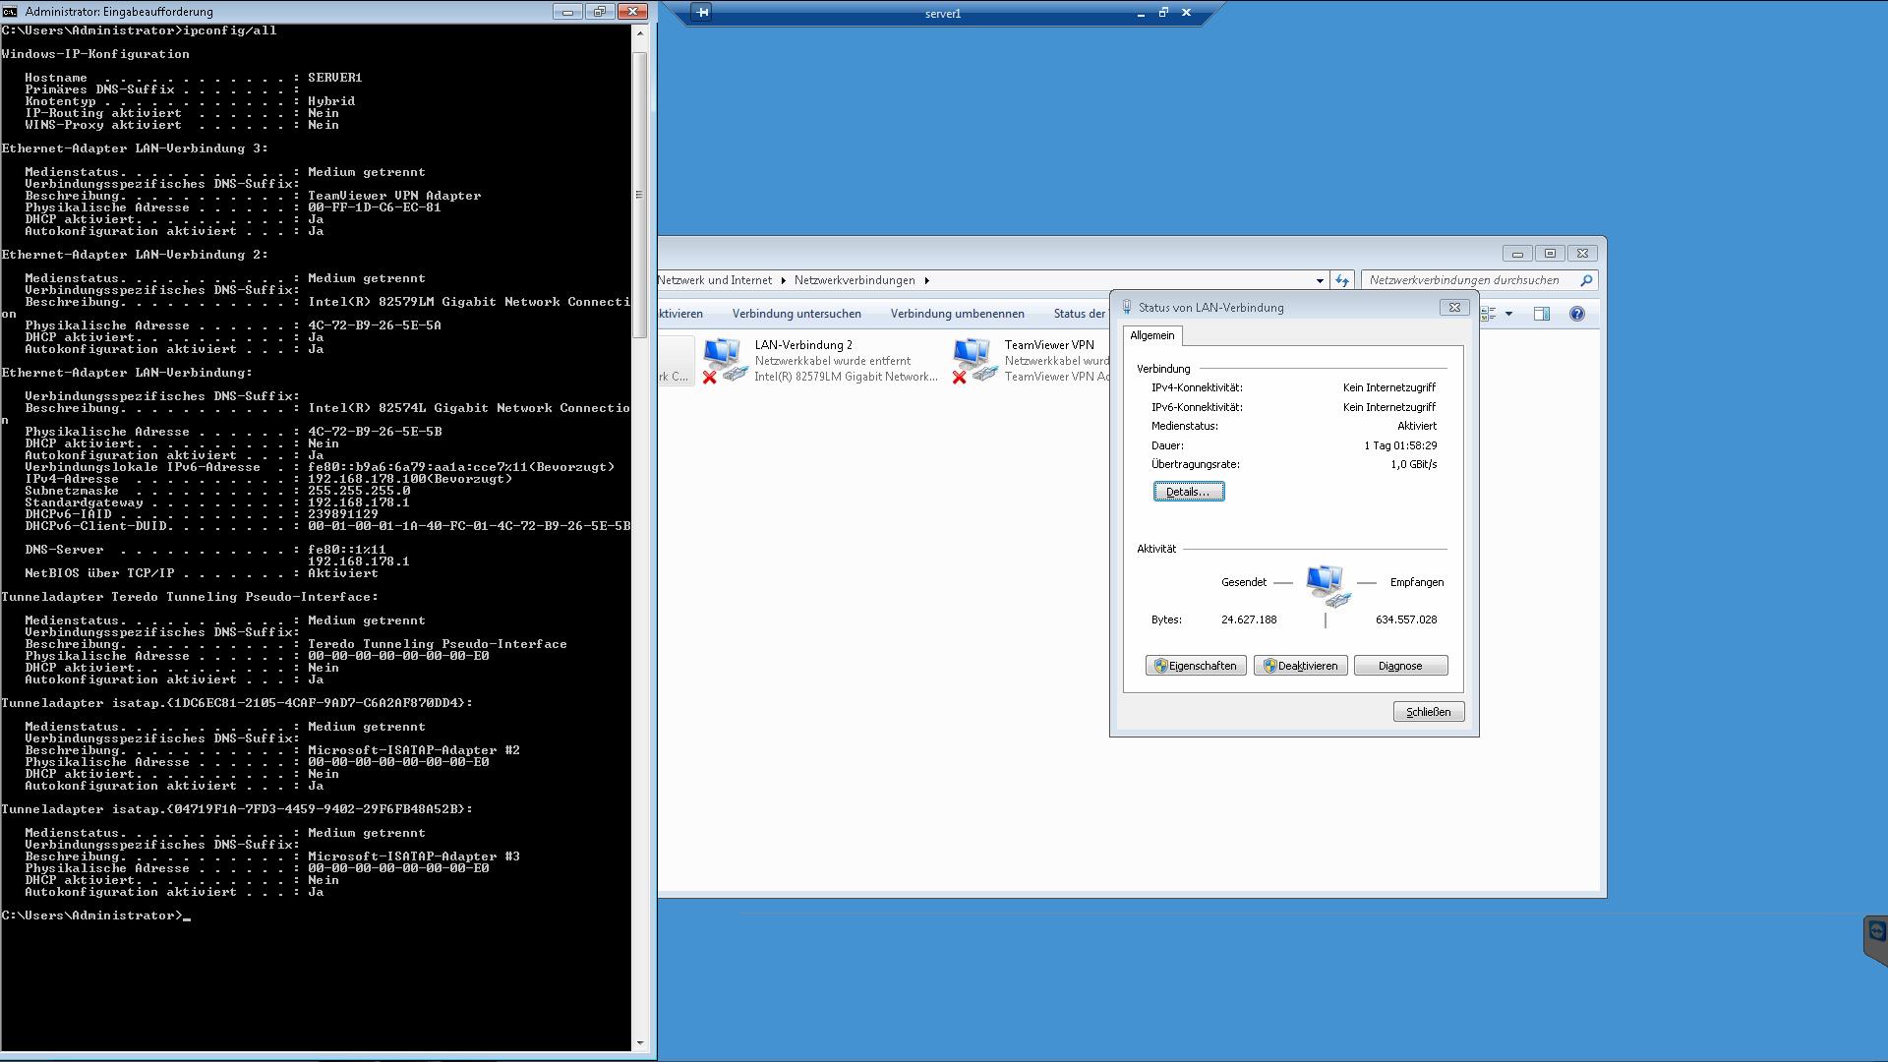
Task: Click the Teredo Tunneling Pseudo-Interface header line
Action: tap(190, 597)
